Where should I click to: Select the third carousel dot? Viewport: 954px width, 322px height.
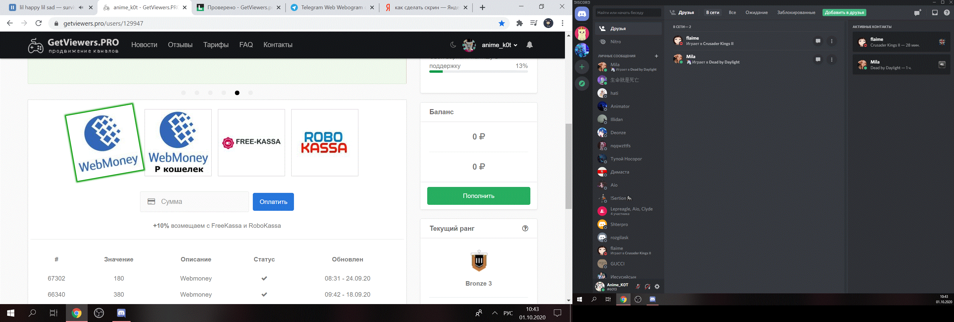click(210, 93)
